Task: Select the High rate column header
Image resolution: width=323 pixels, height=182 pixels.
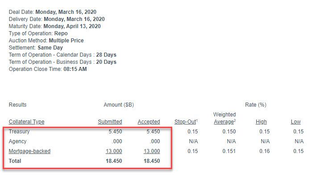Action: pyautogui.click(x=261, y=122)
